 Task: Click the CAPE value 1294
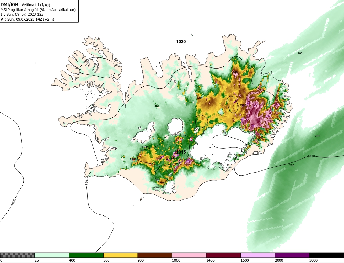[x=200, y=98]
